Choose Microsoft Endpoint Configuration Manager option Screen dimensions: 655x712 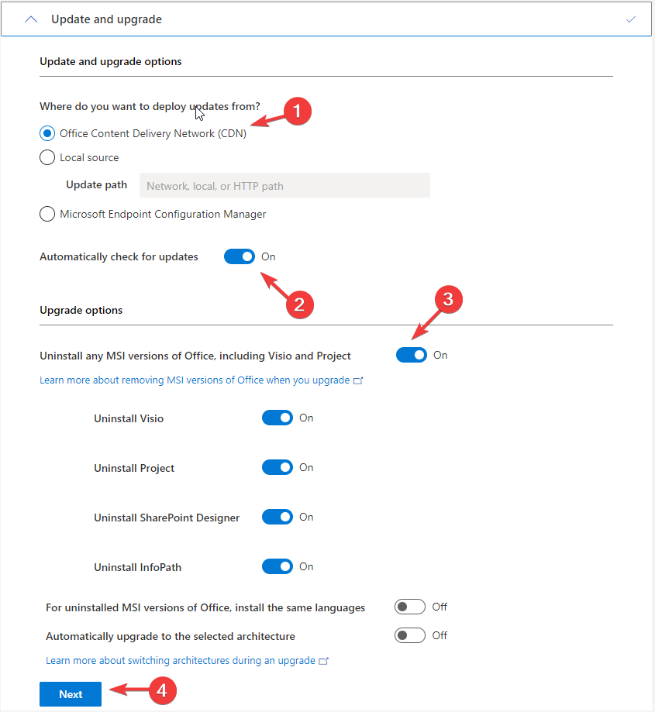pos(47,214)
